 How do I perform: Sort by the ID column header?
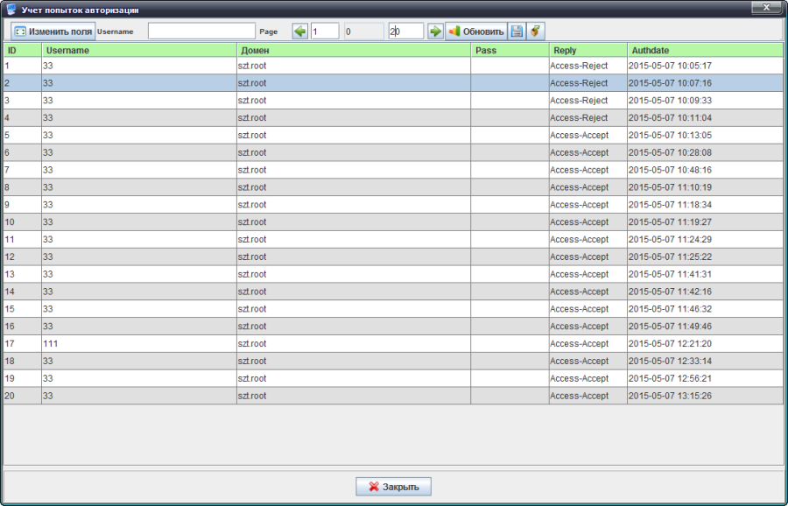(x=23, y=50)
